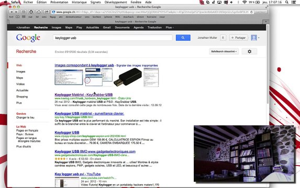Viewport: 300px width, 188px height.
Task: Click the search field containing keylogger usb
Action: click(113, 38)
